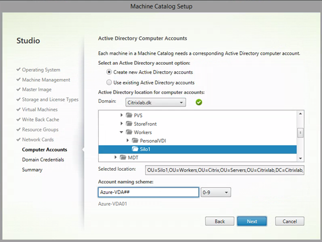The width and height of the screenshot is (322, 242).
Task: Select Use existing Active Directory accounts radio
Action: pos(109,82)
